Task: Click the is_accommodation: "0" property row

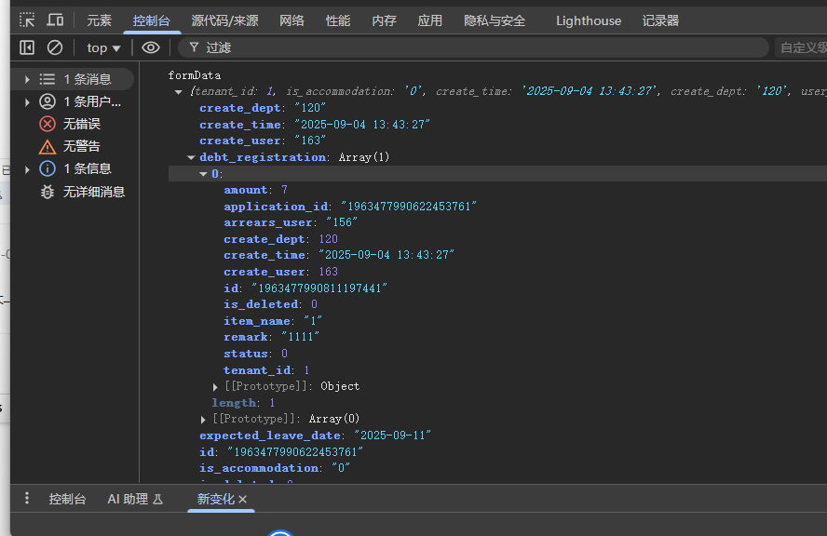Action: [x=275, y=468]
